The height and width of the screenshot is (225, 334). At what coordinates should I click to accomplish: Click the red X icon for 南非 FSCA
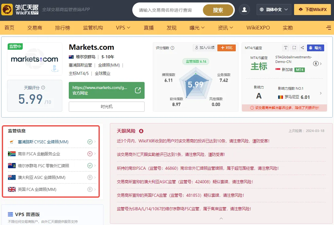click(90, 153)
